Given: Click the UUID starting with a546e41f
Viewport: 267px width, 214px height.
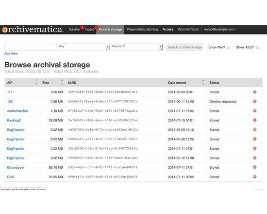Looking at the screenshot, I should [103, 101].
